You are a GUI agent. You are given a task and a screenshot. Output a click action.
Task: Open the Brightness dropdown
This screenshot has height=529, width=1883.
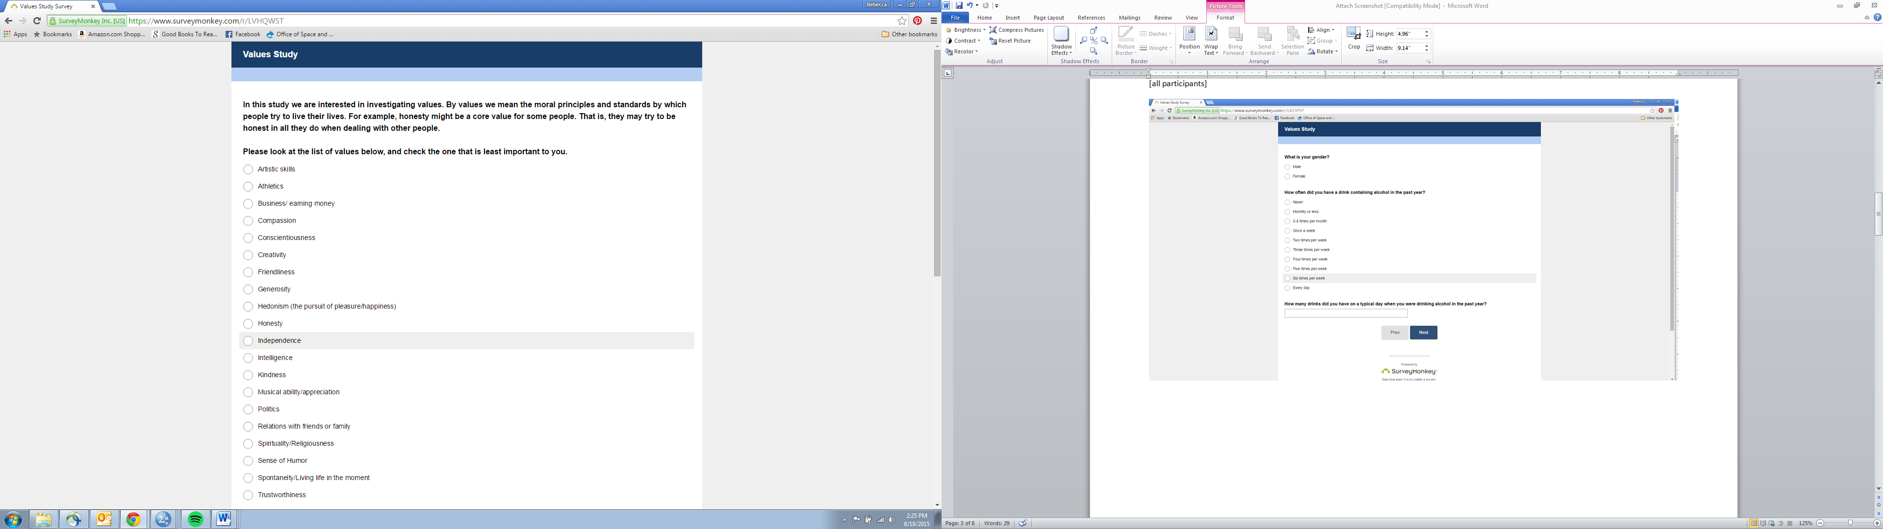click(967, 30)
